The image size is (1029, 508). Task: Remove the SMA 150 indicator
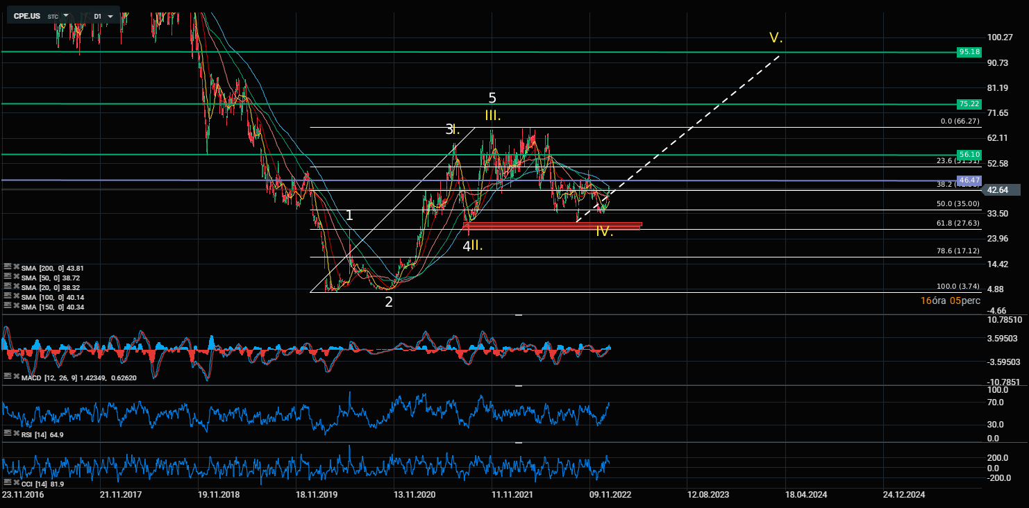(x=15, y=306)
